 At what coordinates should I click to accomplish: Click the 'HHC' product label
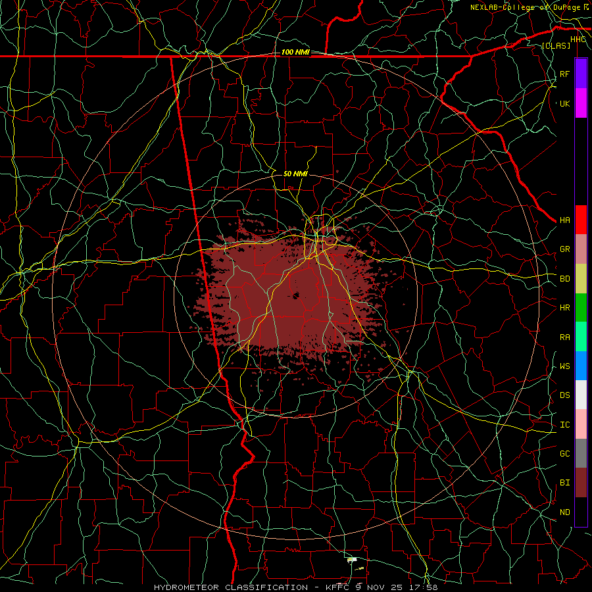tap(578, 39)
